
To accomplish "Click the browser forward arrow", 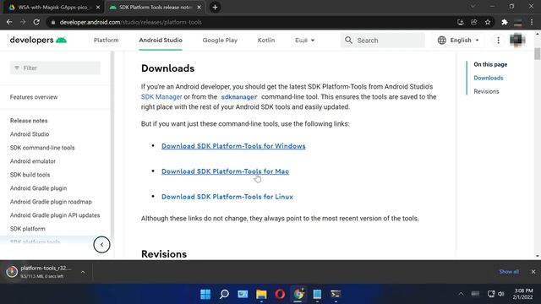I will 23,22.
